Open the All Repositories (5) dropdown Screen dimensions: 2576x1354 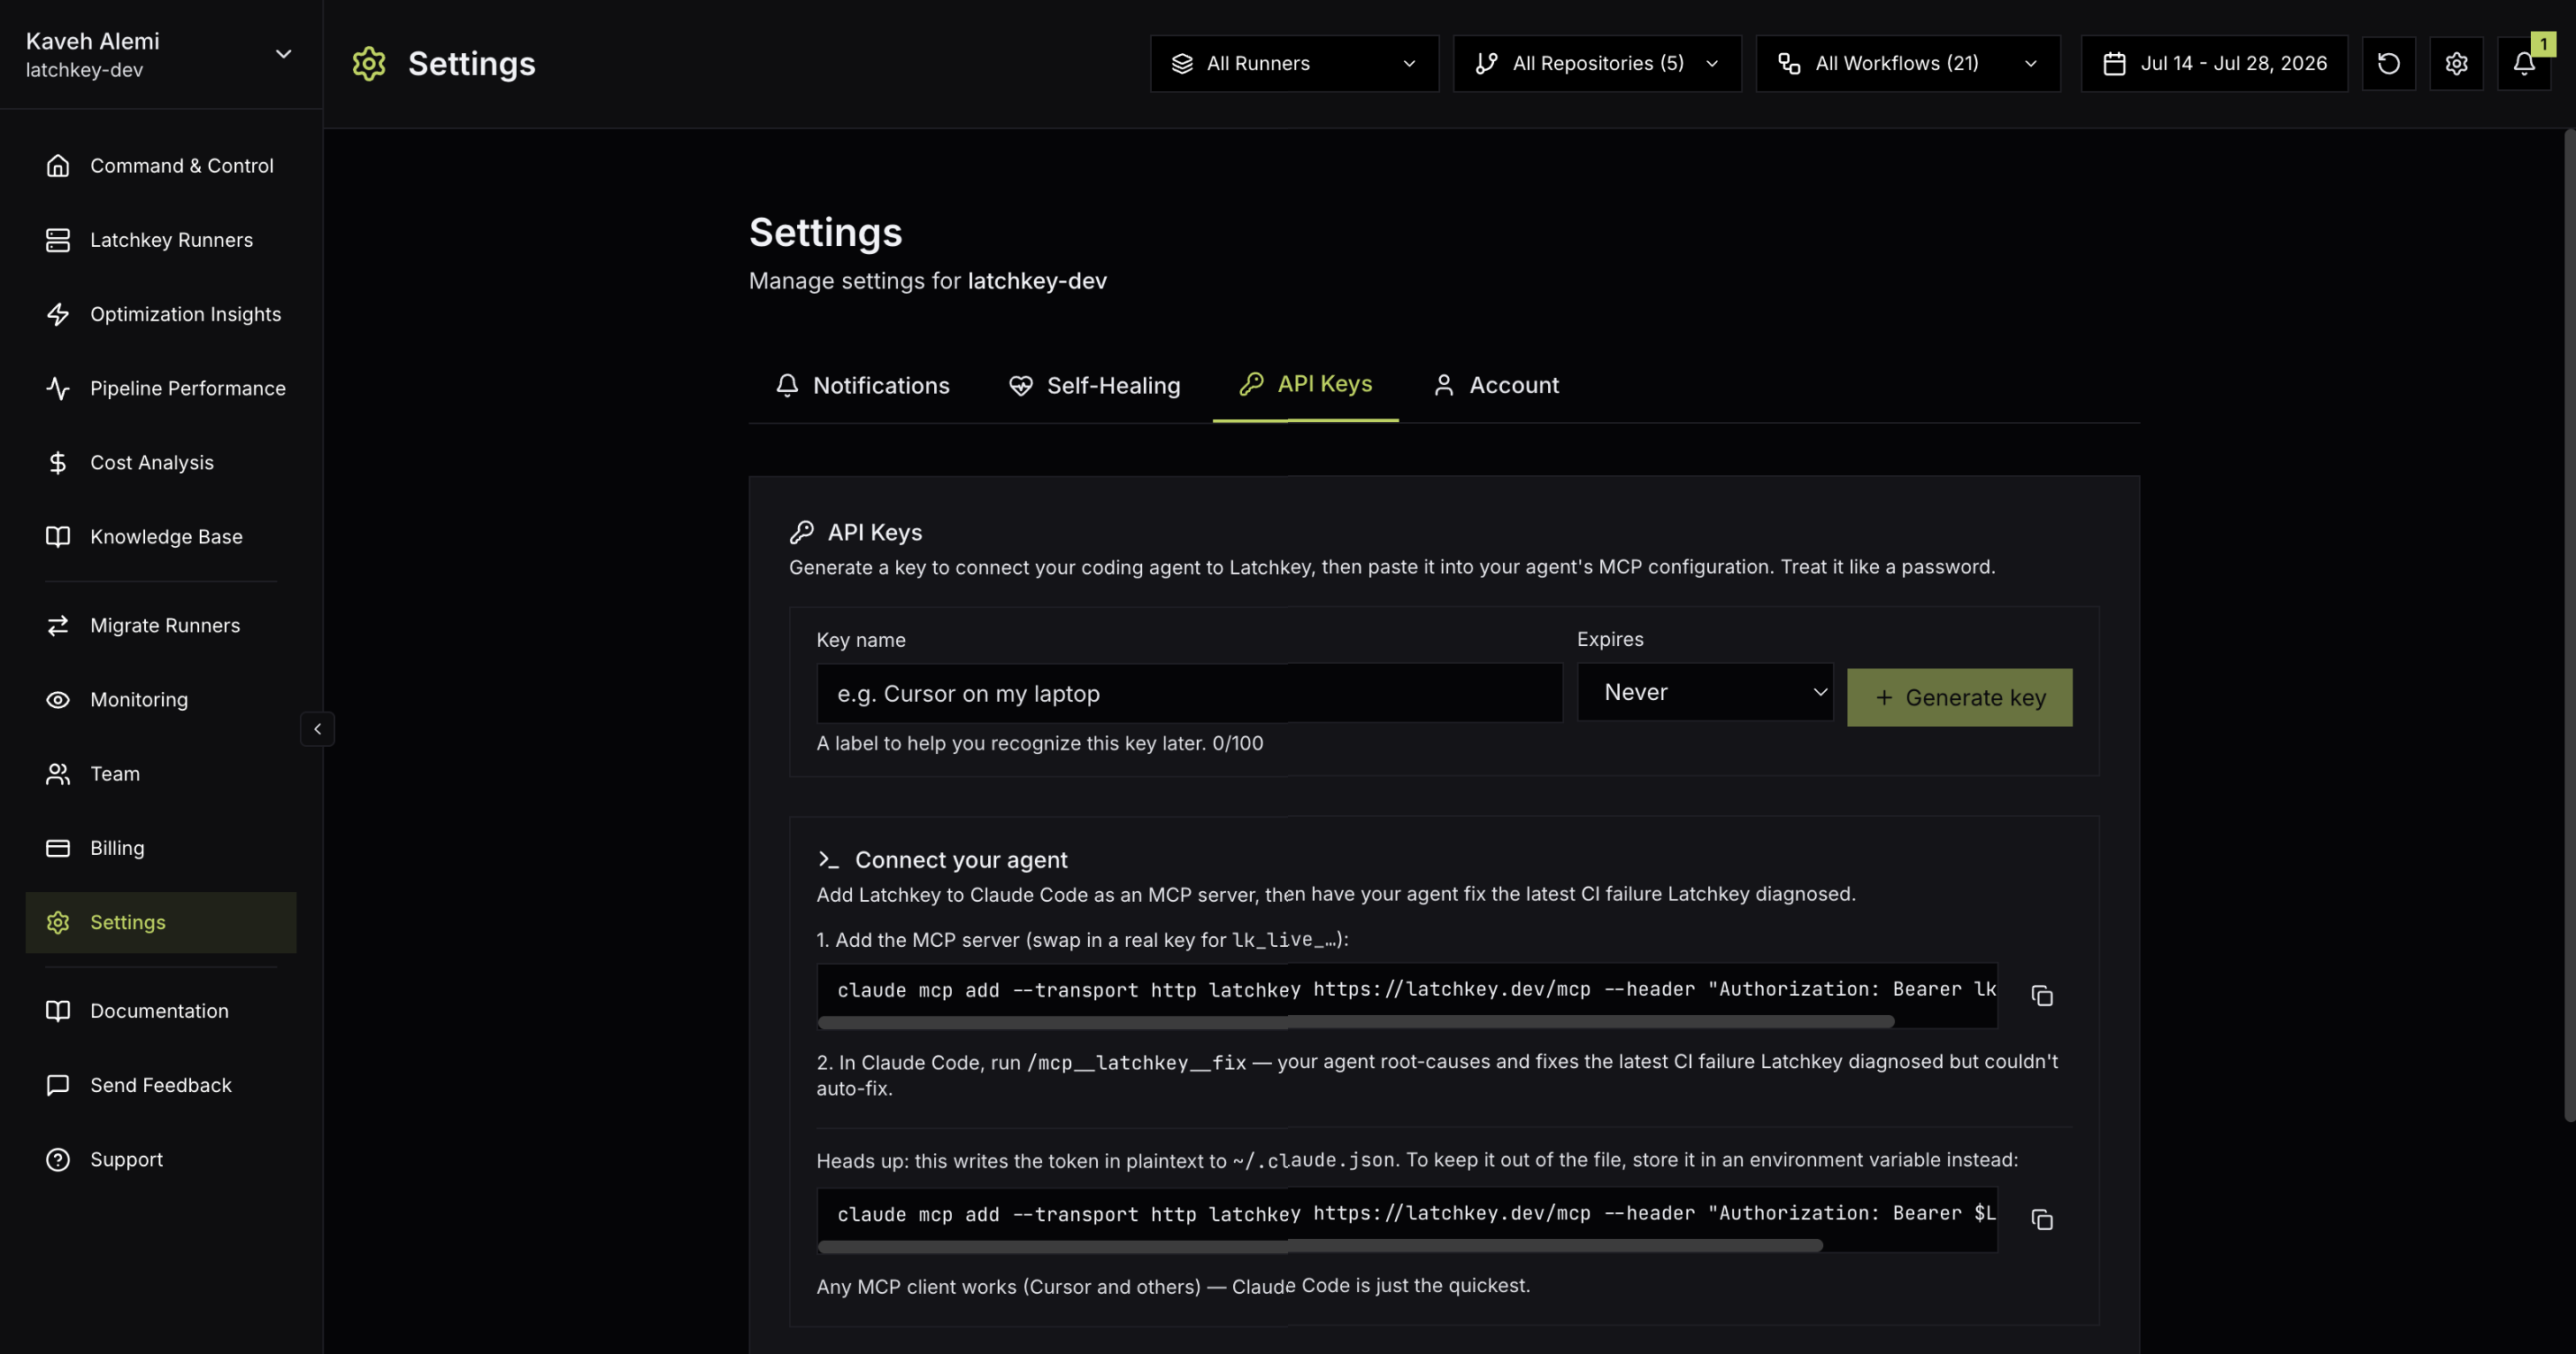tap(1597, 63)
